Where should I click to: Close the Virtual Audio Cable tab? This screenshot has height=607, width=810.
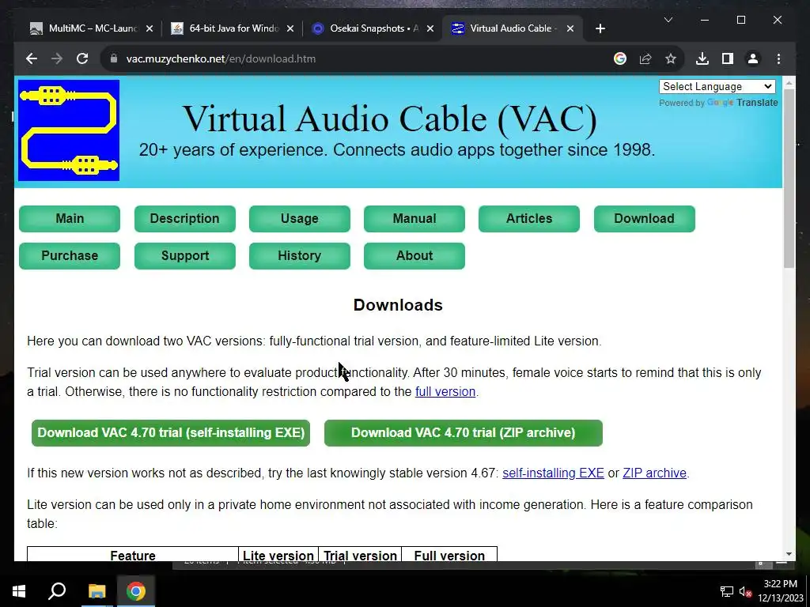click(570, 29)
